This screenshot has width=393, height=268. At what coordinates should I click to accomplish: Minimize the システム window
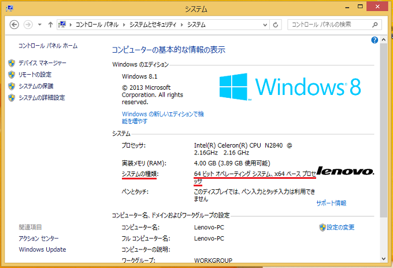pos(347,8)
